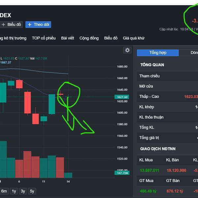The height and width of the screenshot is (198, 198).
Task: Open the Giá quá khứ page
Action: 133,38
